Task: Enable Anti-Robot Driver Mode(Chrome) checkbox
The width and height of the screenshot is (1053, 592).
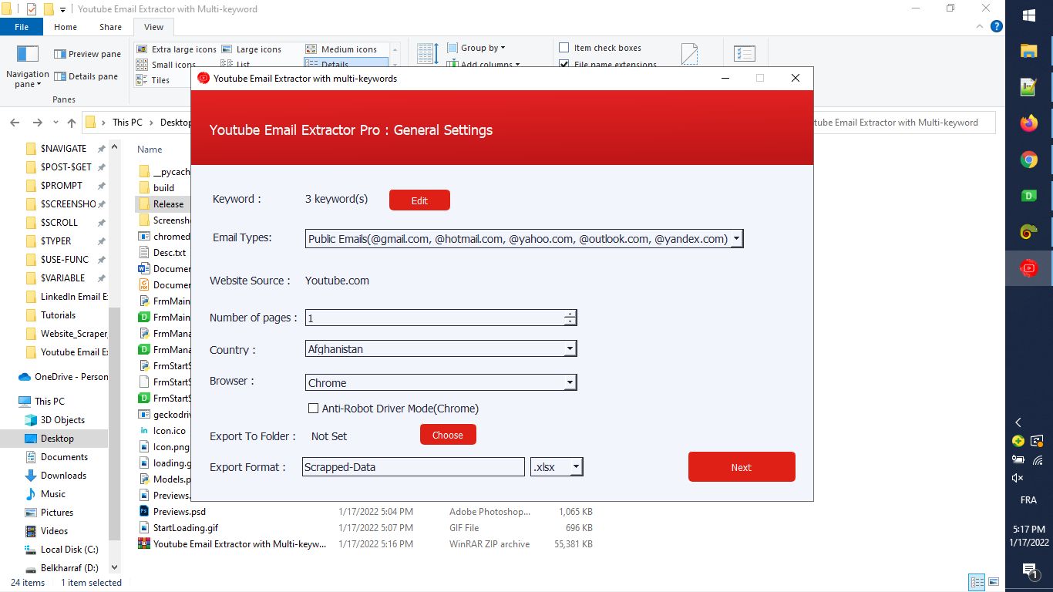Action: 313,409
